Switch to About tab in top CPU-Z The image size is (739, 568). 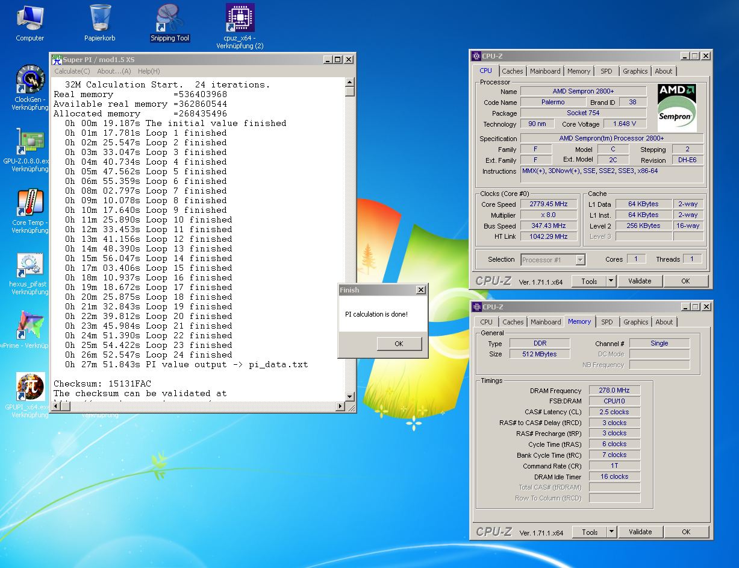[664, 71]
